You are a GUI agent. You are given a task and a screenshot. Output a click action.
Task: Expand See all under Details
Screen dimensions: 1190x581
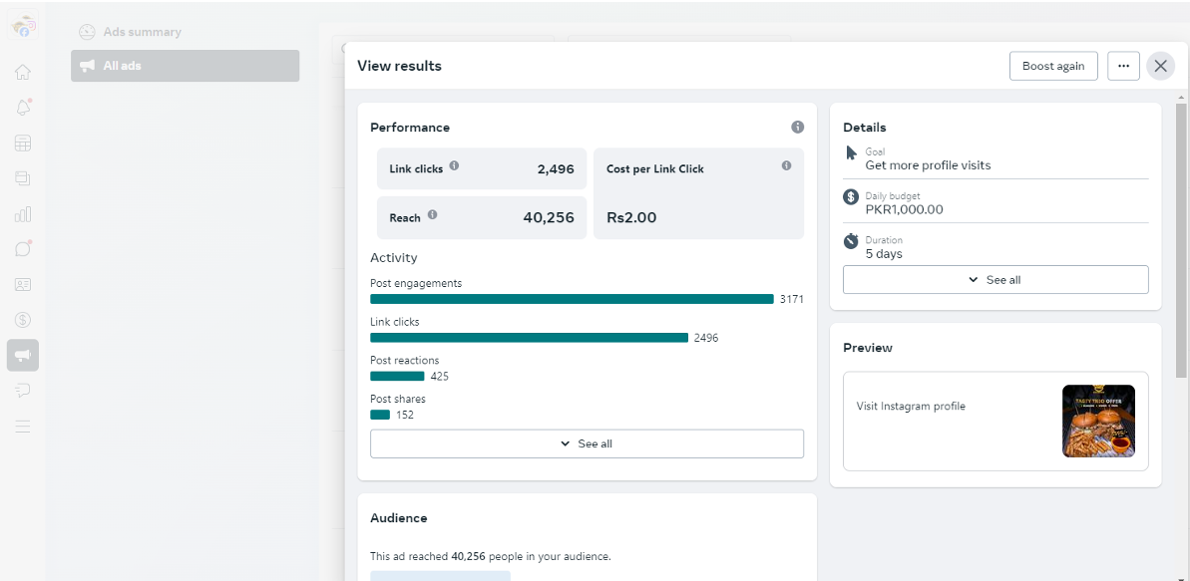click(x=994, y=280)
